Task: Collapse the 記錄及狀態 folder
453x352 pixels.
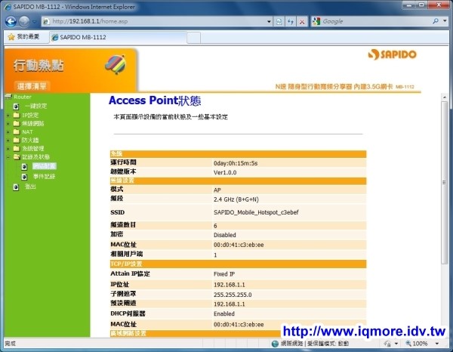Action: tap(8, 157)
